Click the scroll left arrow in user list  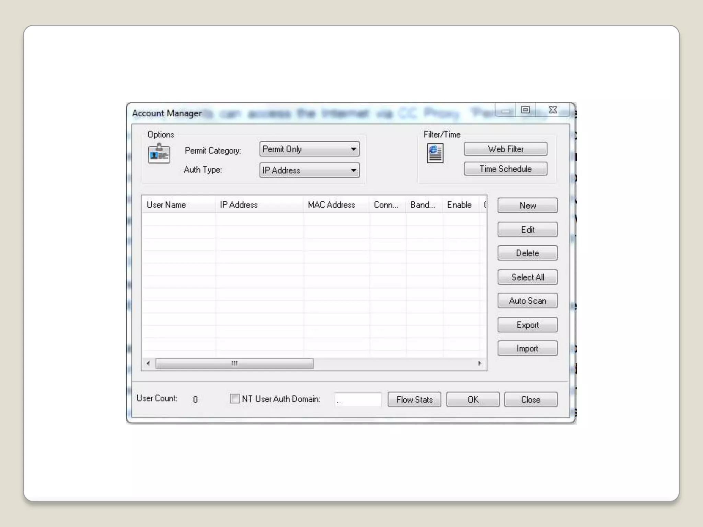(148, 363)
